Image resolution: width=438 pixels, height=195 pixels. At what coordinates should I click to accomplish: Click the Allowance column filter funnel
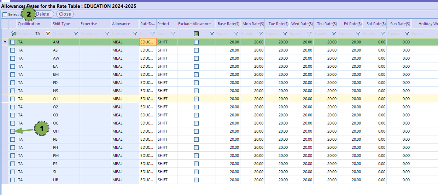click(x=135, y=34)
